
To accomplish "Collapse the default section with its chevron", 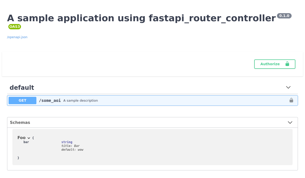I will coord(288,87).
